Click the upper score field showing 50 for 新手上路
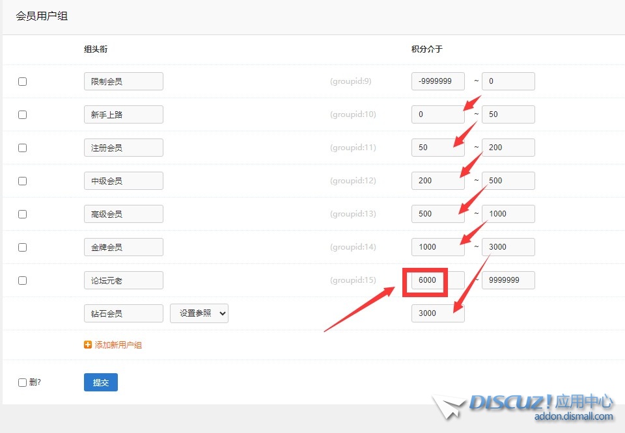625x433 pixels. (508, 114)
